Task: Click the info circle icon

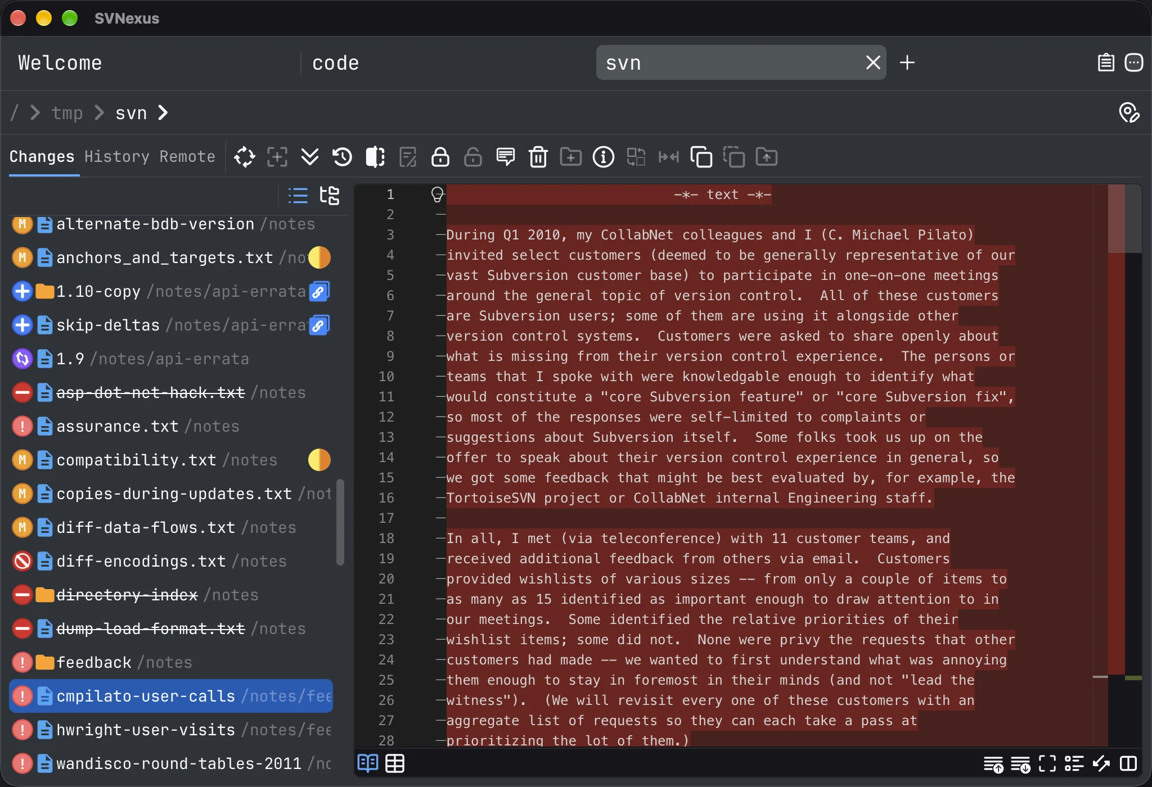Action: click(x=603, y=157)
